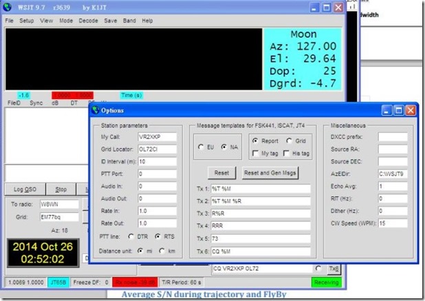Click the Time (s) label
Screen dimensions: 425x301
click(131, 95)
